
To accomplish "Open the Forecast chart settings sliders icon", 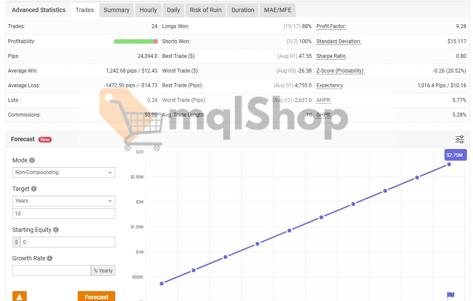I will (x=460, y=139).
